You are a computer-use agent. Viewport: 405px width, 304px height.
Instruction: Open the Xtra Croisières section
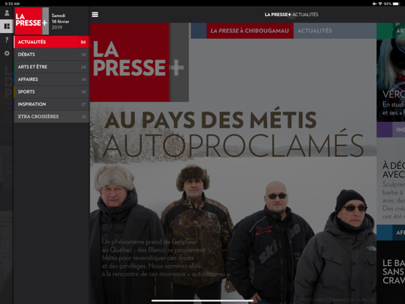(51, 116)
